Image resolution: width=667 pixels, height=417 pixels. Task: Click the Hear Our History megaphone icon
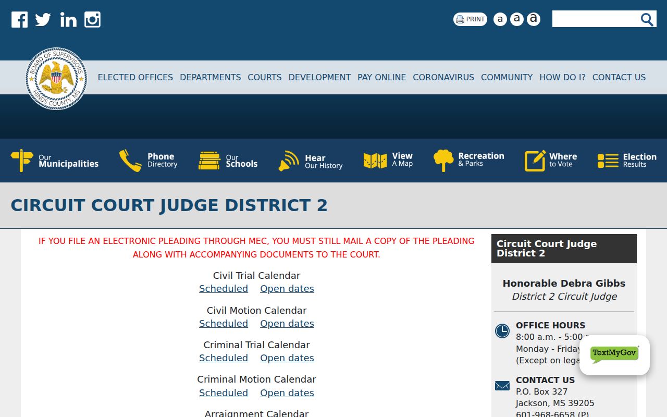(x=289, y=161)
